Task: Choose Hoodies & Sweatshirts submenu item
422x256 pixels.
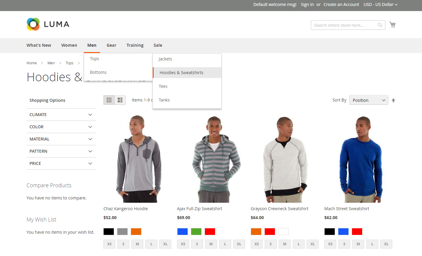Action: tap(187, 73)
